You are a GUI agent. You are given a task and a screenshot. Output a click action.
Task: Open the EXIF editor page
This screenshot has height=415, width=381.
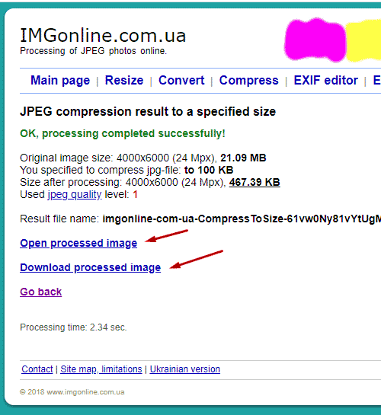[x=325, y=80]
